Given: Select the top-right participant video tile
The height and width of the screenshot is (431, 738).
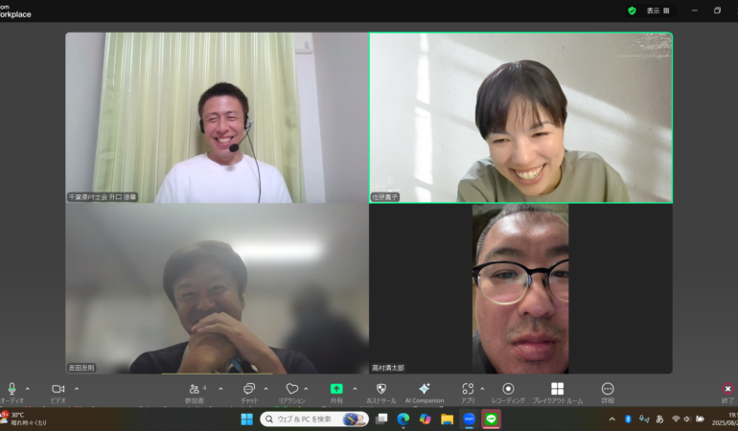Looking at the screenshot, I should pos(520,118).
